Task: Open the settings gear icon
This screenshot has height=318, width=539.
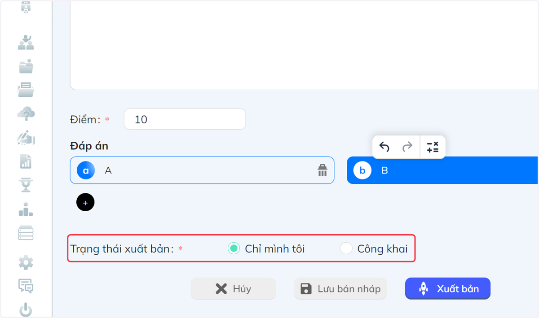Action: (x=26, y=262)
